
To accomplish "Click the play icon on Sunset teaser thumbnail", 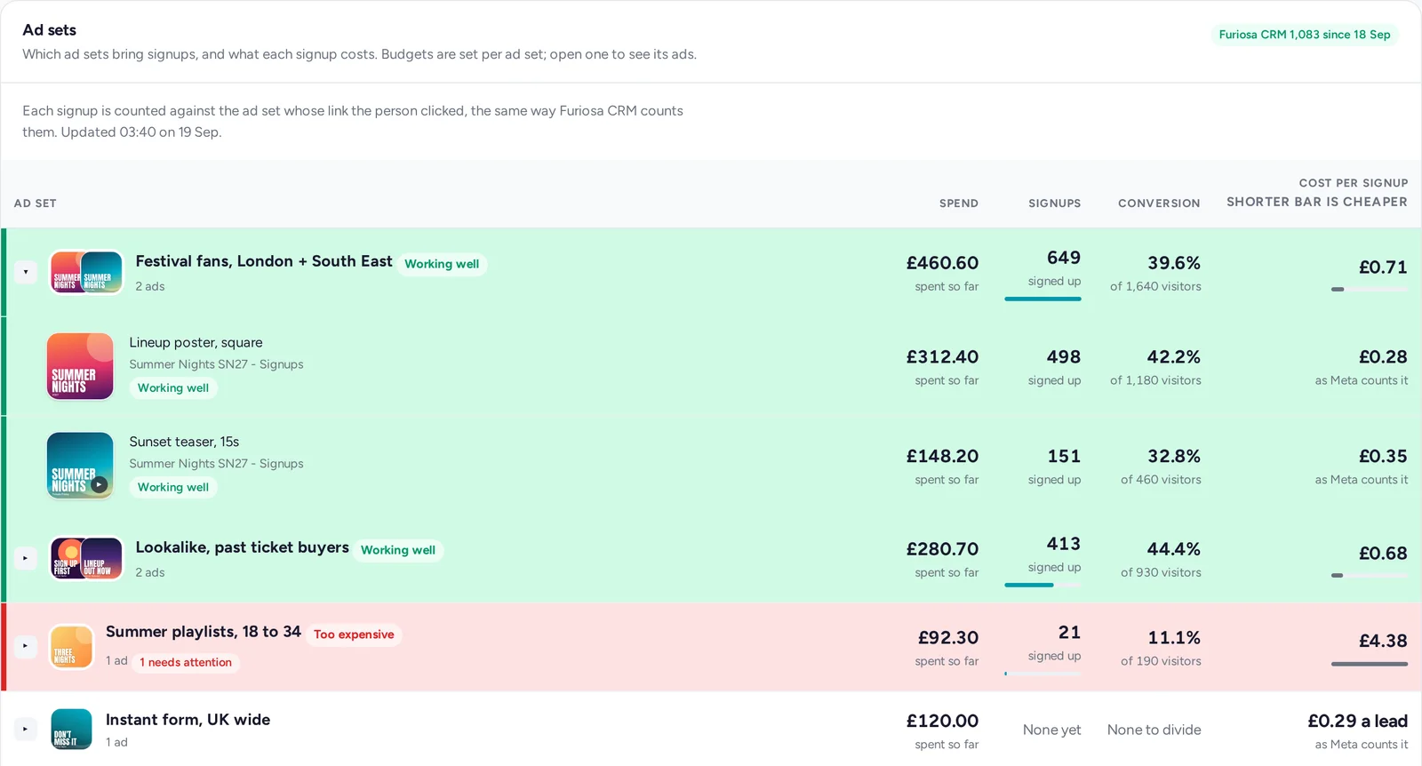I will (x=100, y=485).
